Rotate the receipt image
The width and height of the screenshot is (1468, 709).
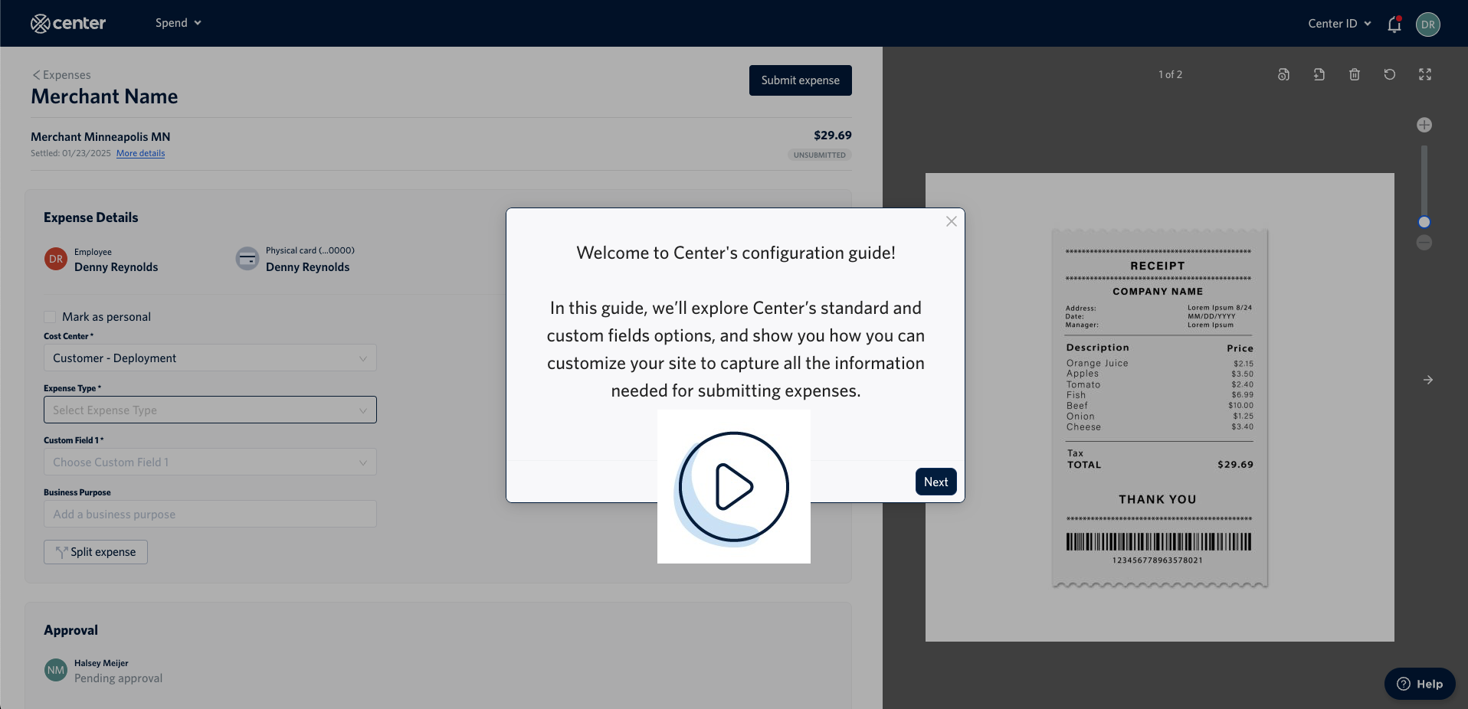[x=1389, y=74]
